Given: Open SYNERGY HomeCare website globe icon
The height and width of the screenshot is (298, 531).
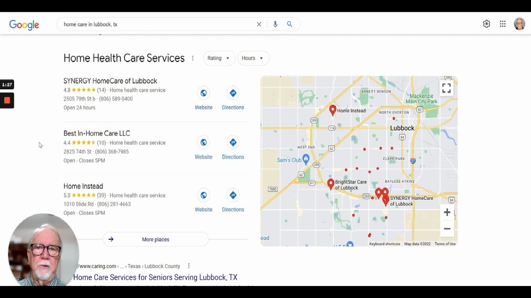Looking at the screenshot, I should pos(204,94).
